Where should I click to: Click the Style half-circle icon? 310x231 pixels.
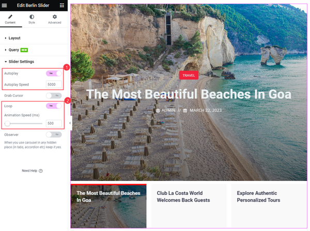(32, 16)
